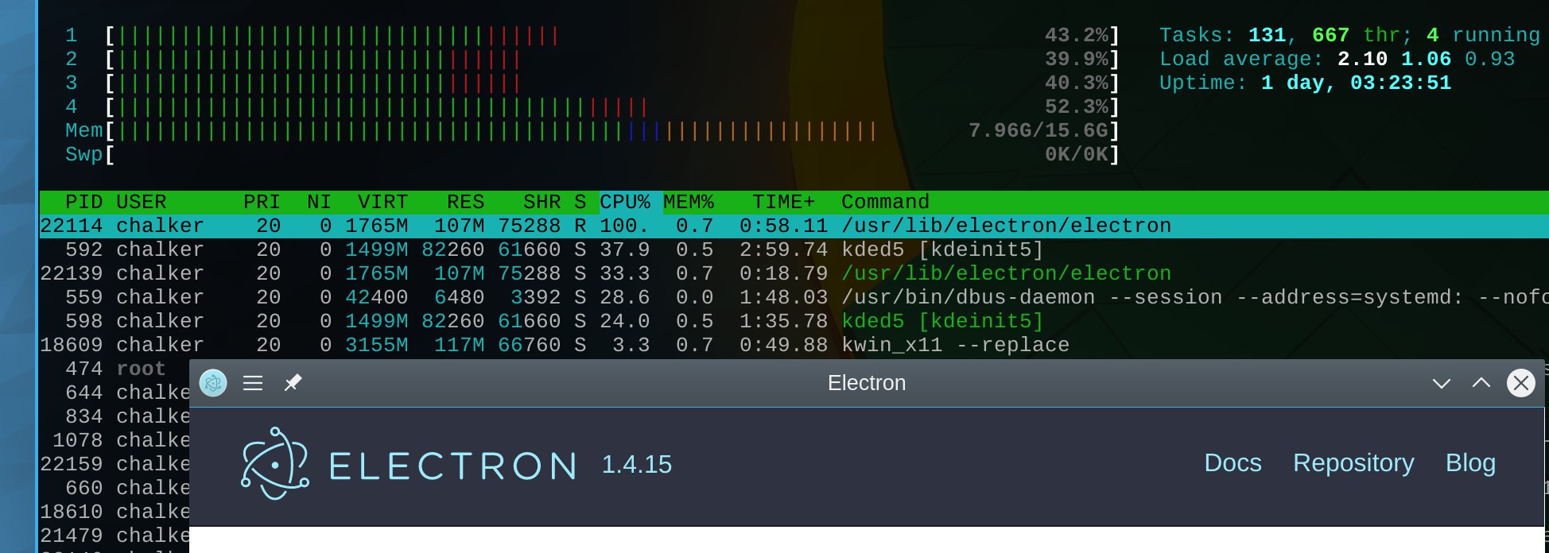The height and width of the screenshot is (553, 1549).
Task: Sort htop by Command column header
Action: tap(886, 202)
